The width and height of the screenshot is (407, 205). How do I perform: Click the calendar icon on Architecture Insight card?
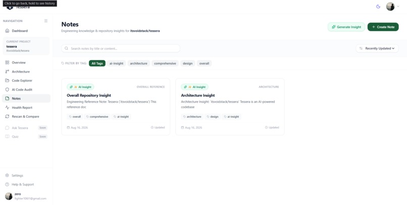click(182, 127)
